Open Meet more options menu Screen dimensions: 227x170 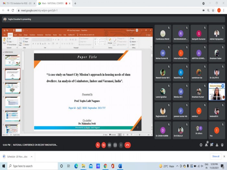(x=121, y=145)
